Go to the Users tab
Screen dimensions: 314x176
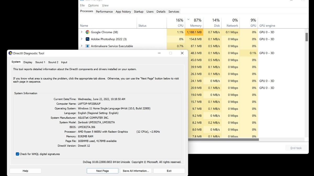click(150, 11)
